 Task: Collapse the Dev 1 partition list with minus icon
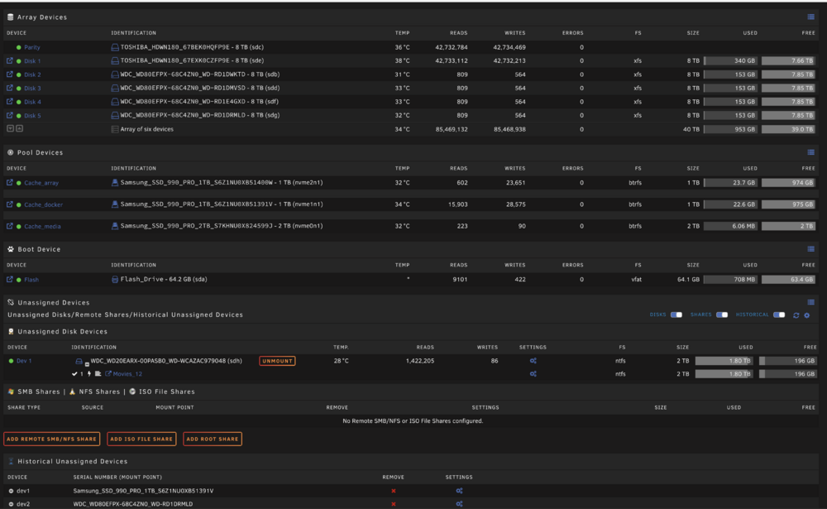87,364
